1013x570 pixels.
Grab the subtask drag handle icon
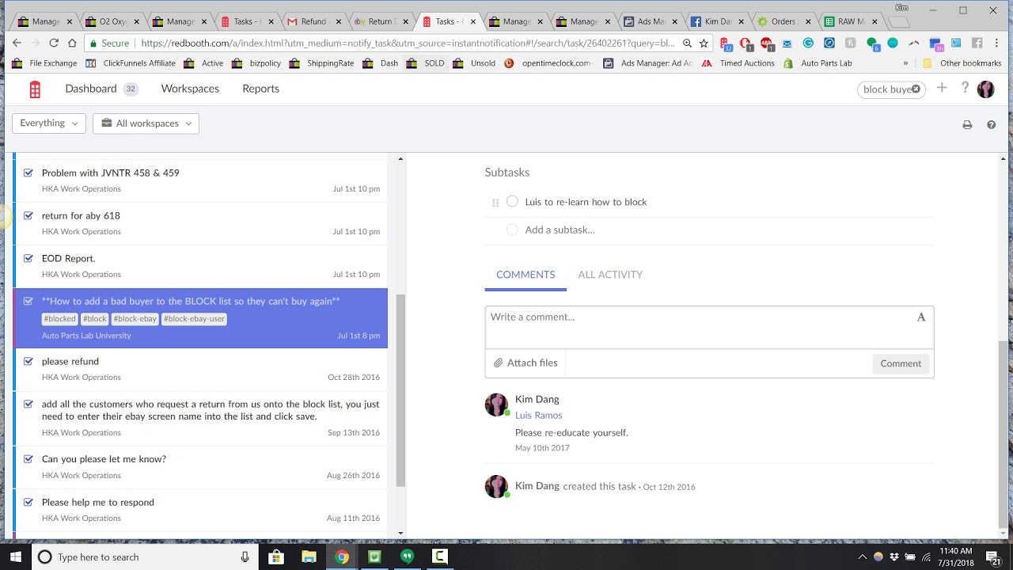tap(495, 203)
